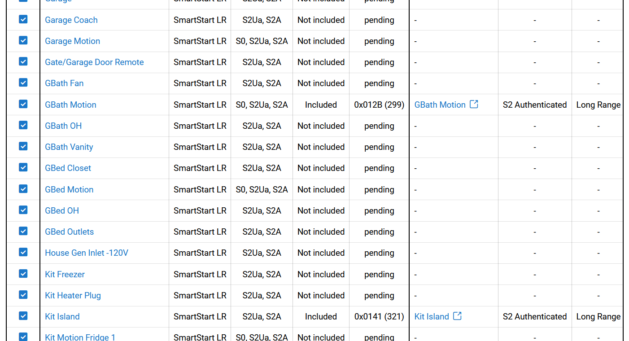Viewport: 629px width, 341px height.
Task: Open the GBath Vanity entry link
Action: tap(69, 147)
